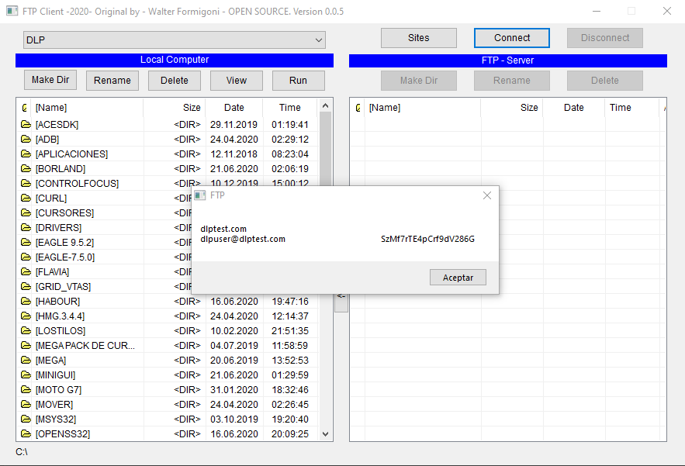Select [MINIGUI] folder name text
The height and width of the screenshot is (466, 685).
[56, 375]
